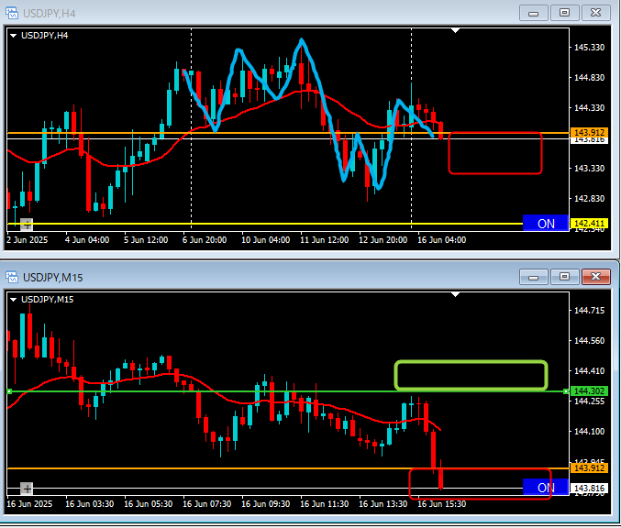Viewport: 621px width, 528px height.
Task: Activate the USDJPY,M15 window title bar
Action: (275, 276)
